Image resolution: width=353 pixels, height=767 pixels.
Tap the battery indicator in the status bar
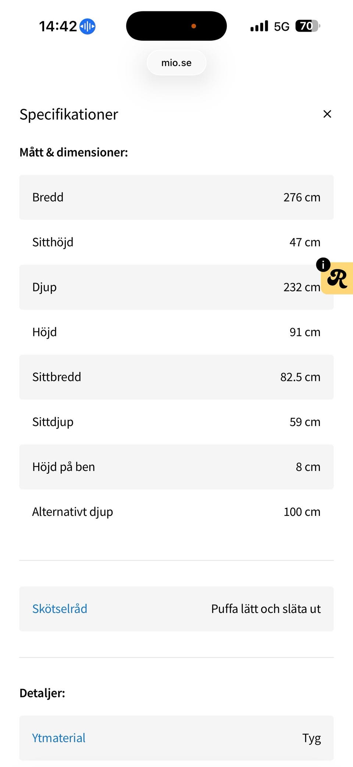coord(307,26)
